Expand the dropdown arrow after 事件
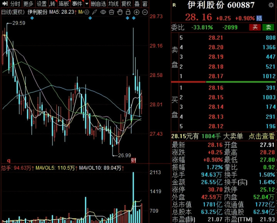Image resolution: width=277 pixels, height=223 pixels. pos(87,3)
